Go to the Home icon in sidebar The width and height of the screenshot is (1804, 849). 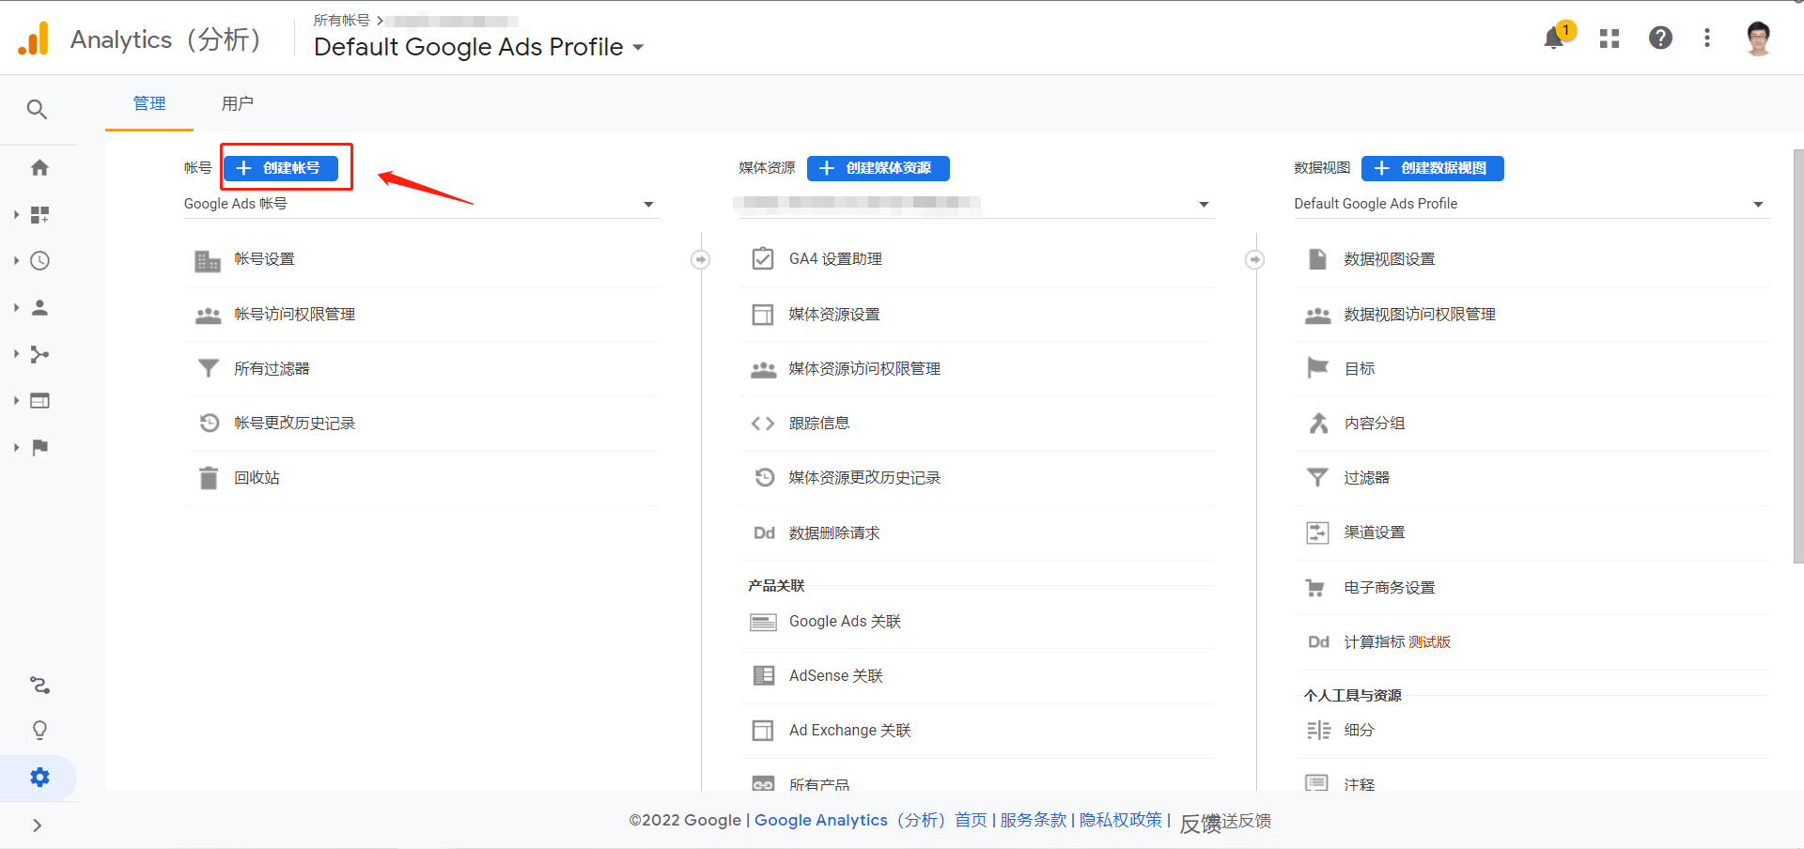tap(39, 167)
